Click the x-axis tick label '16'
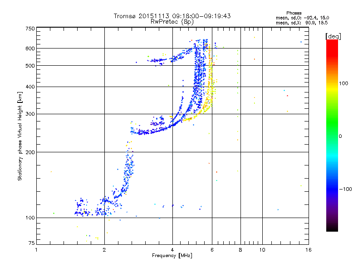Screen dimensions: 363x272 coord(309,250)
